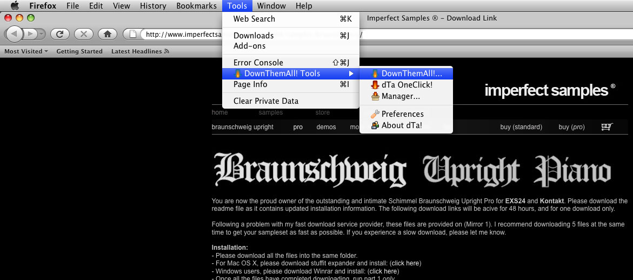Viewport: 633px width, 280px height.
Task: Click the samples link on the site nav
Action: tap(270, 112)
